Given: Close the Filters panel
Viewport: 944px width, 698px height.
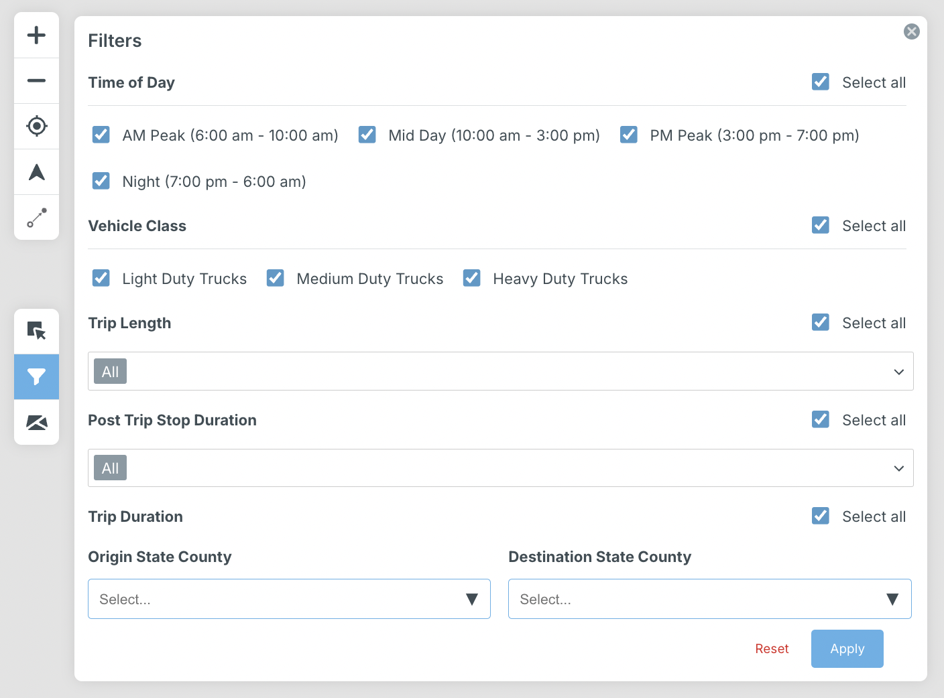Looking at the screenshot, I should 911,31.
